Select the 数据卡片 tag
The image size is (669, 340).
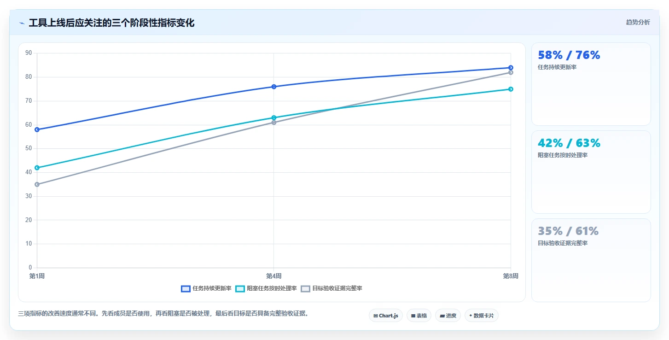pos(482,316)
